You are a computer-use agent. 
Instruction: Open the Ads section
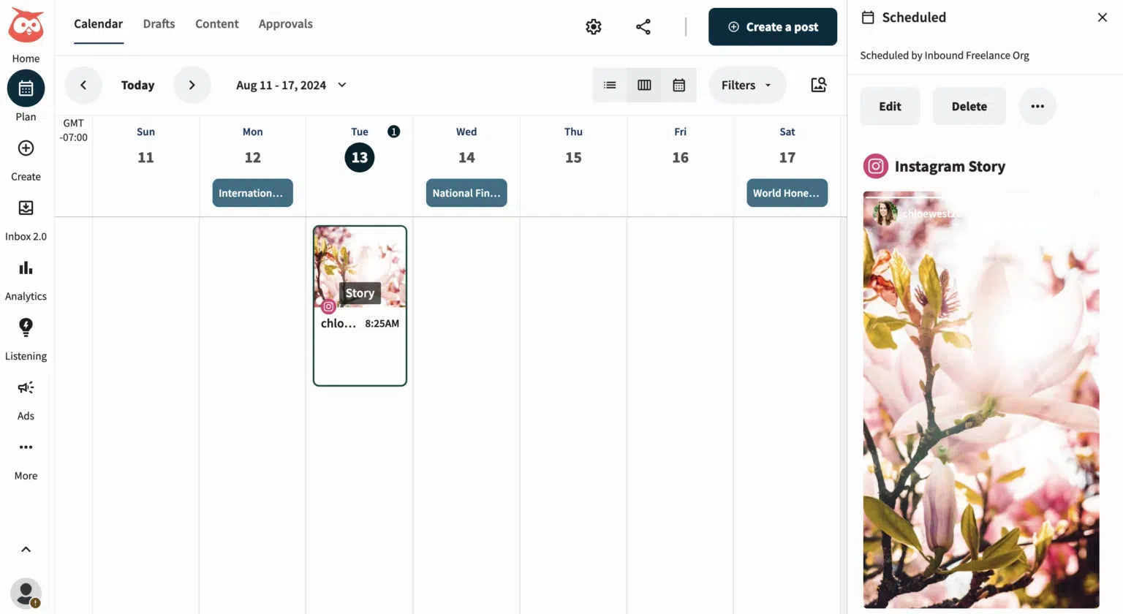point(26,387)
